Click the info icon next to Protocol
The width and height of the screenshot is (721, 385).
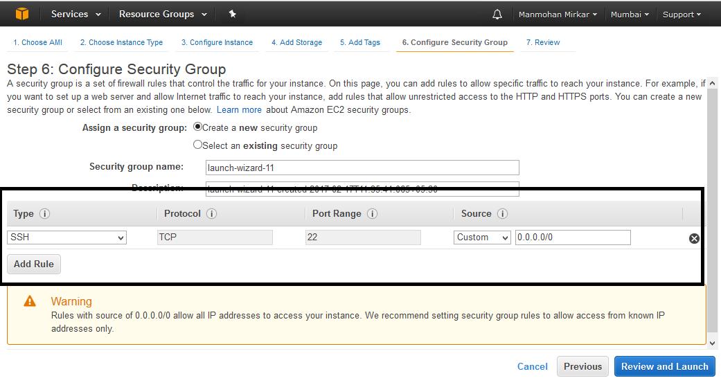tap(212, 214)
